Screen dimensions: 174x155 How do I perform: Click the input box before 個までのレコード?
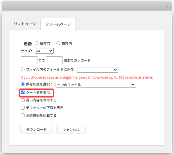point(54,60)
